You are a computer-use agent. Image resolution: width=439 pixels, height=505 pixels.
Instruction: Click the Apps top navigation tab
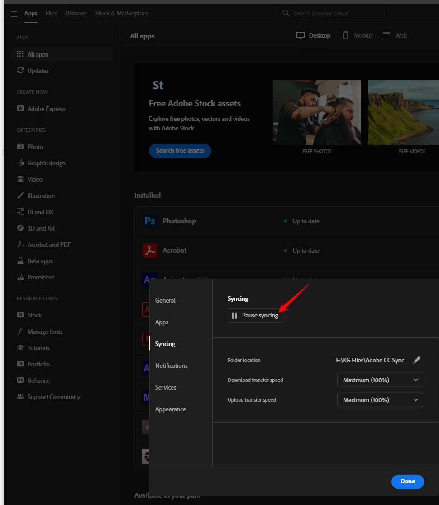click(x=31, y=13)
